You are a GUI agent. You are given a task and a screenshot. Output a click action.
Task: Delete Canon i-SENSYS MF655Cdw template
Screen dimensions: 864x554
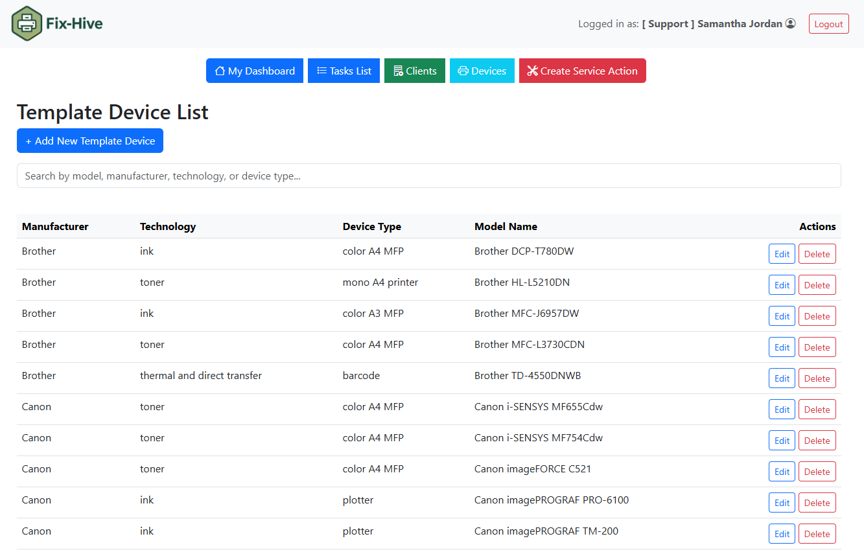817,410
